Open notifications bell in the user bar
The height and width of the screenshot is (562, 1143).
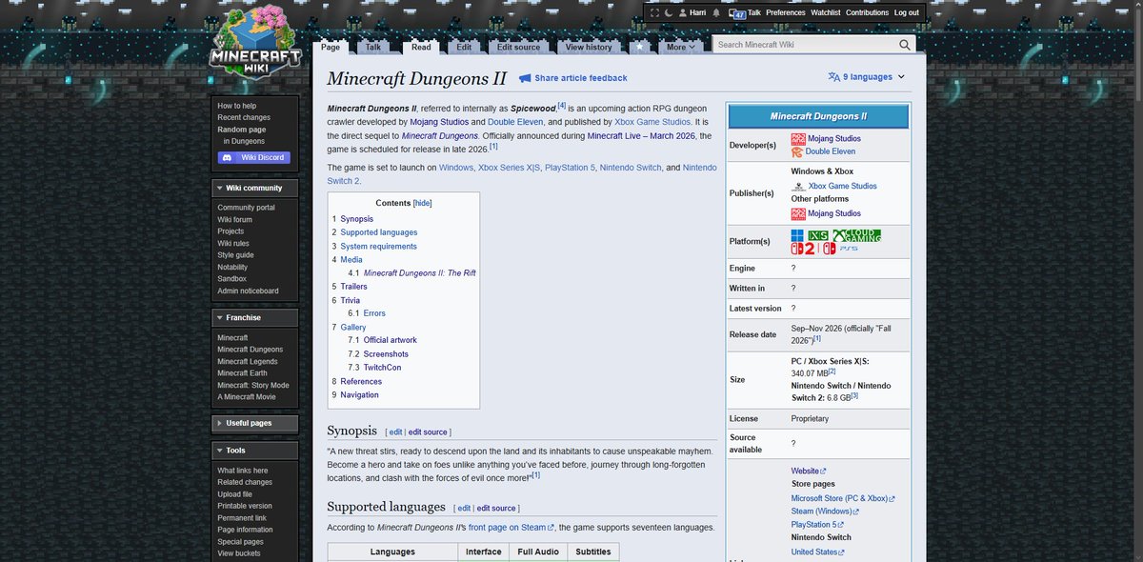tap(715, 12)
